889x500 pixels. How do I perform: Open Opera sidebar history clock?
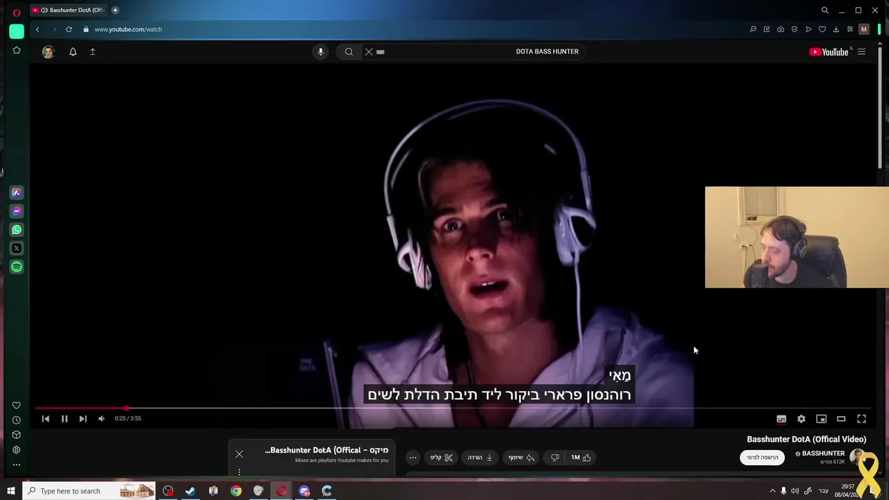click(x=17, y=420)
